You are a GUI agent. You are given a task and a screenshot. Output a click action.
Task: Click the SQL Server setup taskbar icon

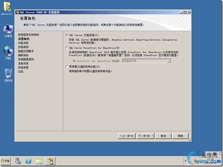50,161
